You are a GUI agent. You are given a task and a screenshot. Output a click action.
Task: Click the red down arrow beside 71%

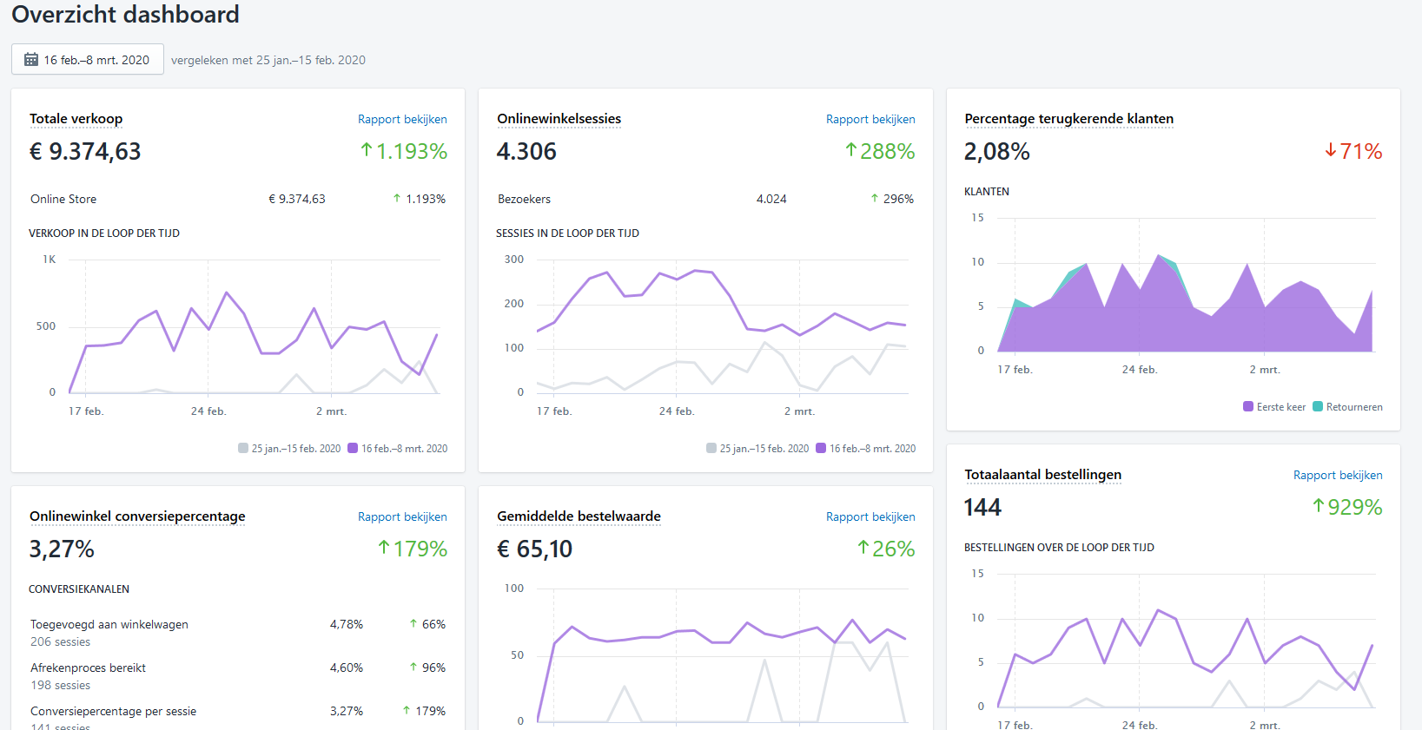coord(1331,150)
